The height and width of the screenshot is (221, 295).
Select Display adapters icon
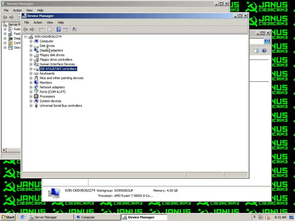(36, 50)
